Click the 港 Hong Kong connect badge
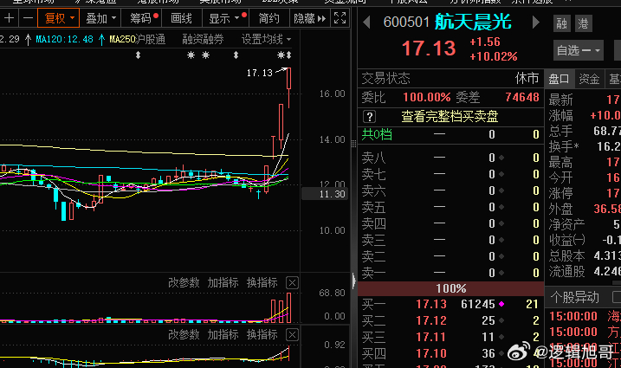 tap(584, 23)
